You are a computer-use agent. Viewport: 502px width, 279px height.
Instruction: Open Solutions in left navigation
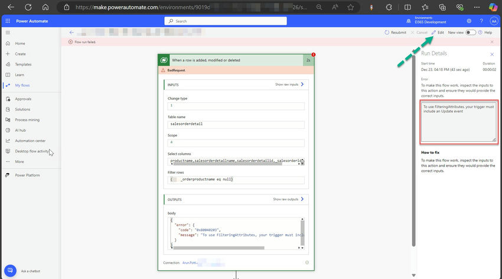pyautogui.click(x=22, y=109)
